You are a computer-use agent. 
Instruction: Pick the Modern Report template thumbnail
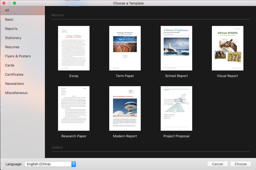[x=125, y=108]
